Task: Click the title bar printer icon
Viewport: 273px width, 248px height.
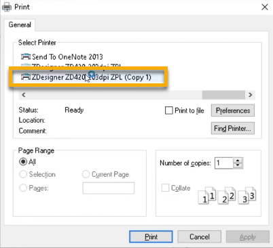Action: [7, 7]
